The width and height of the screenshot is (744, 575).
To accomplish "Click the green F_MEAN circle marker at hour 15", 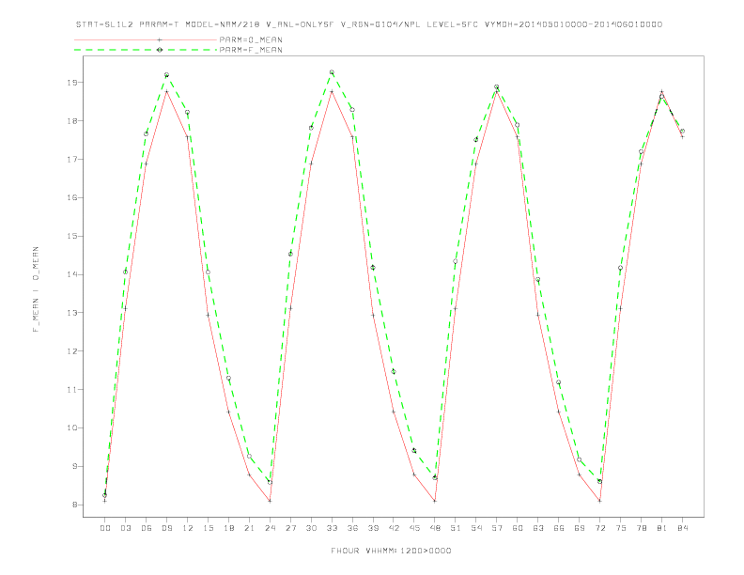I will (208, 272).
